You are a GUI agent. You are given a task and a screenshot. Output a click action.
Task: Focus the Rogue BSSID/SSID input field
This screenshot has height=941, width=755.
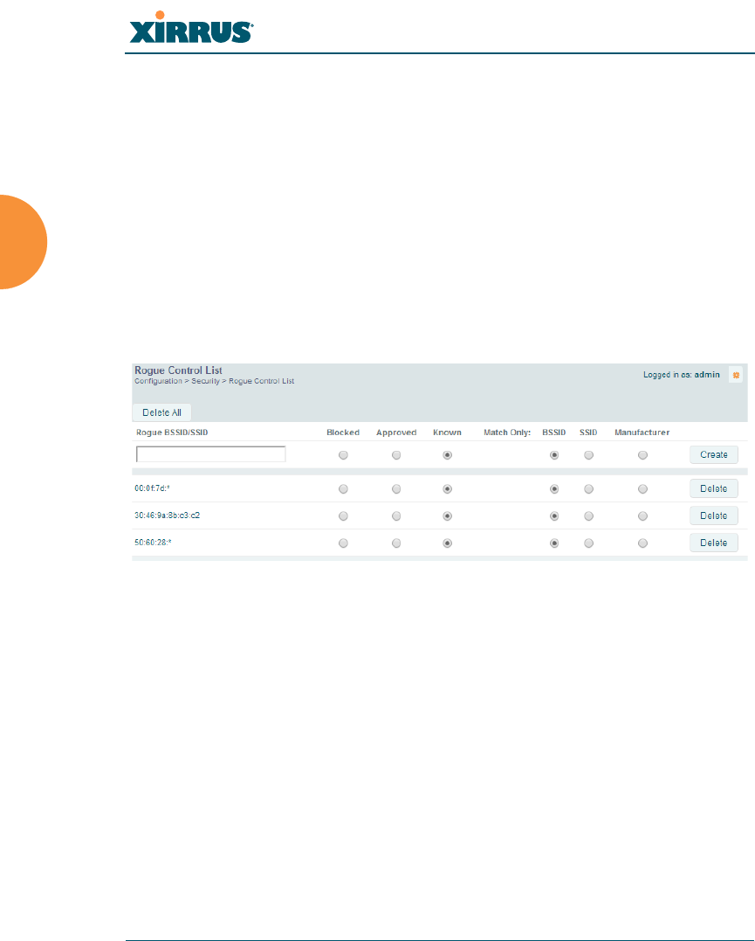click(x=211, y=454)
